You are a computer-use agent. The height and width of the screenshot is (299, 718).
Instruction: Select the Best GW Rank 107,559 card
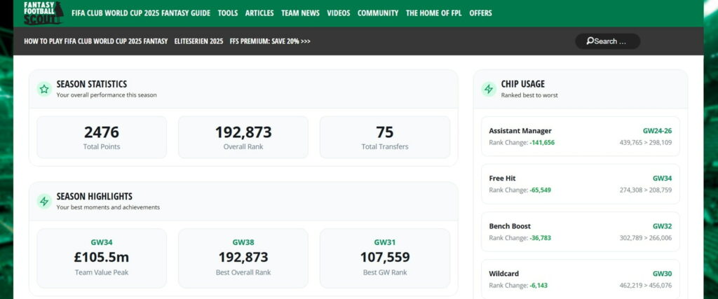[x=385, y=258]
